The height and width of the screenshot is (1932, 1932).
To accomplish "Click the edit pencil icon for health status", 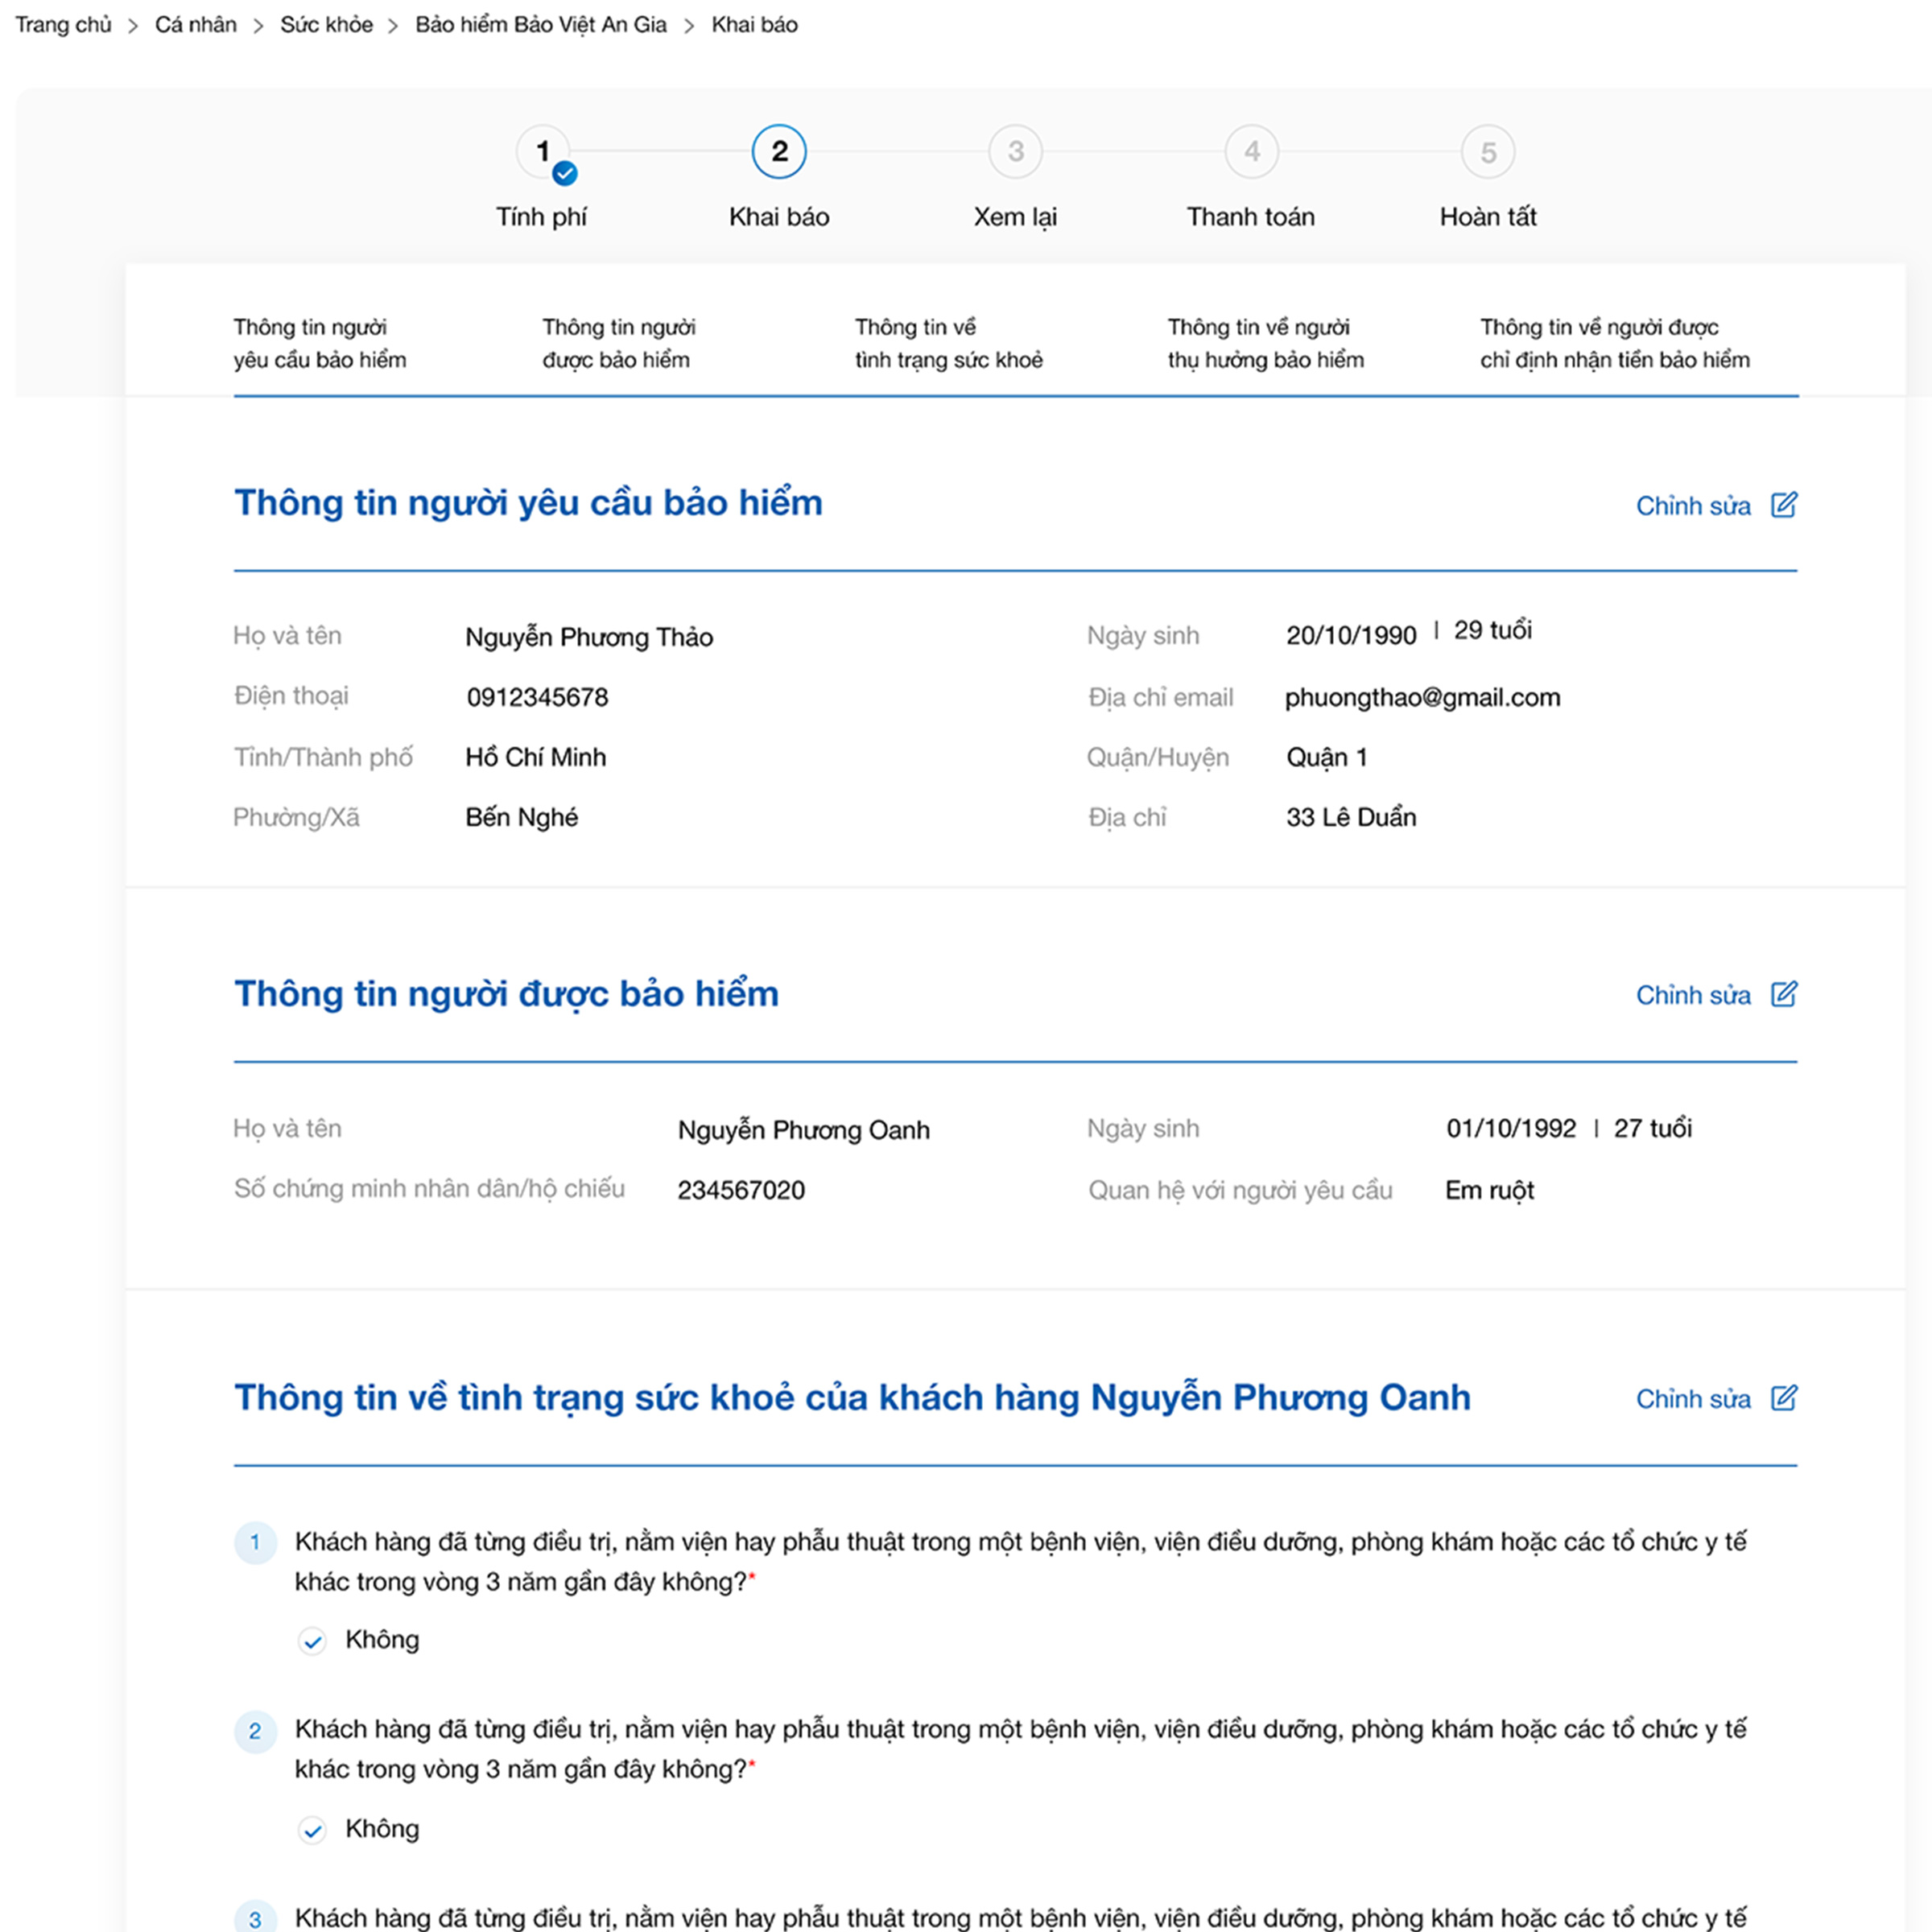I will [1784, 1398].
